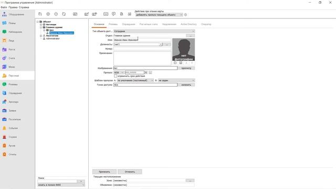Open the Счета sidebar section

[x=17, y=58]
